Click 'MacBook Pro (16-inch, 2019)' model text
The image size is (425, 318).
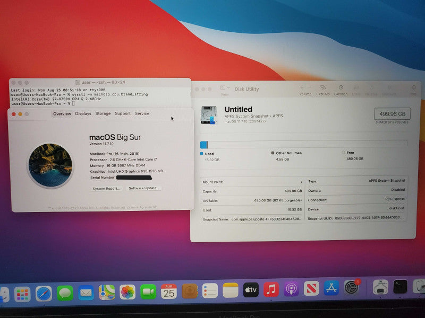pos(114,154)
